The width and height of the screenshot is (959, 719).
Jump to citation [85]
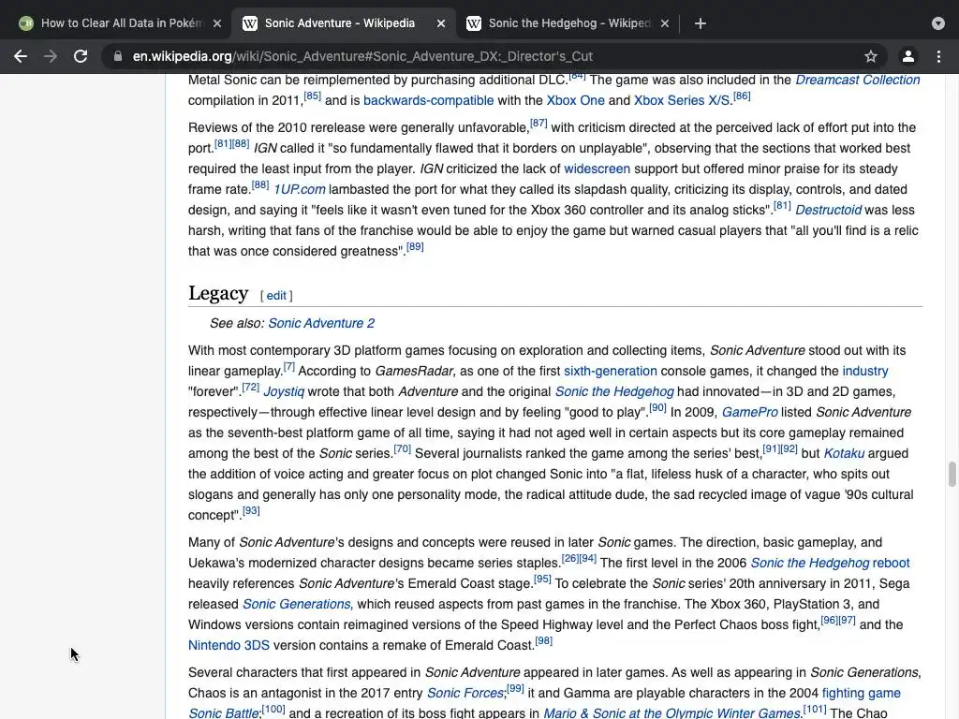(313, 96)
